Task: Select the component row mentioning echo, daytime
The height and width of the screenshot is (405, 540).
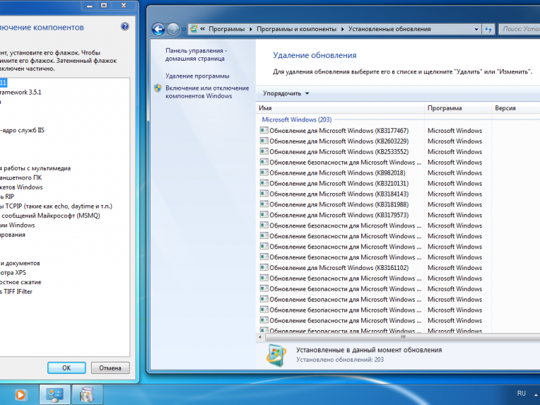Action: tap(56, 207)
